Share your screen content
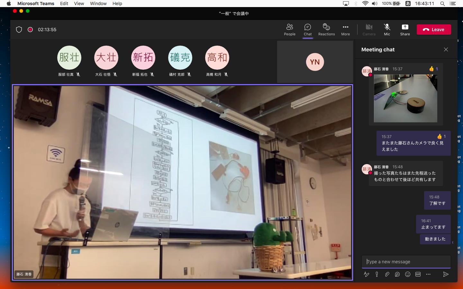The height and width of the screenshot is (289, 463). point(405,30)
